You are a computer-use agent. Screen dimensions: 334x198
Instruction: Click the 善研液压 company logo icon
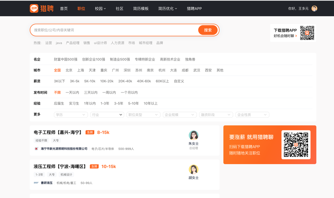click(x=36, y=183)
